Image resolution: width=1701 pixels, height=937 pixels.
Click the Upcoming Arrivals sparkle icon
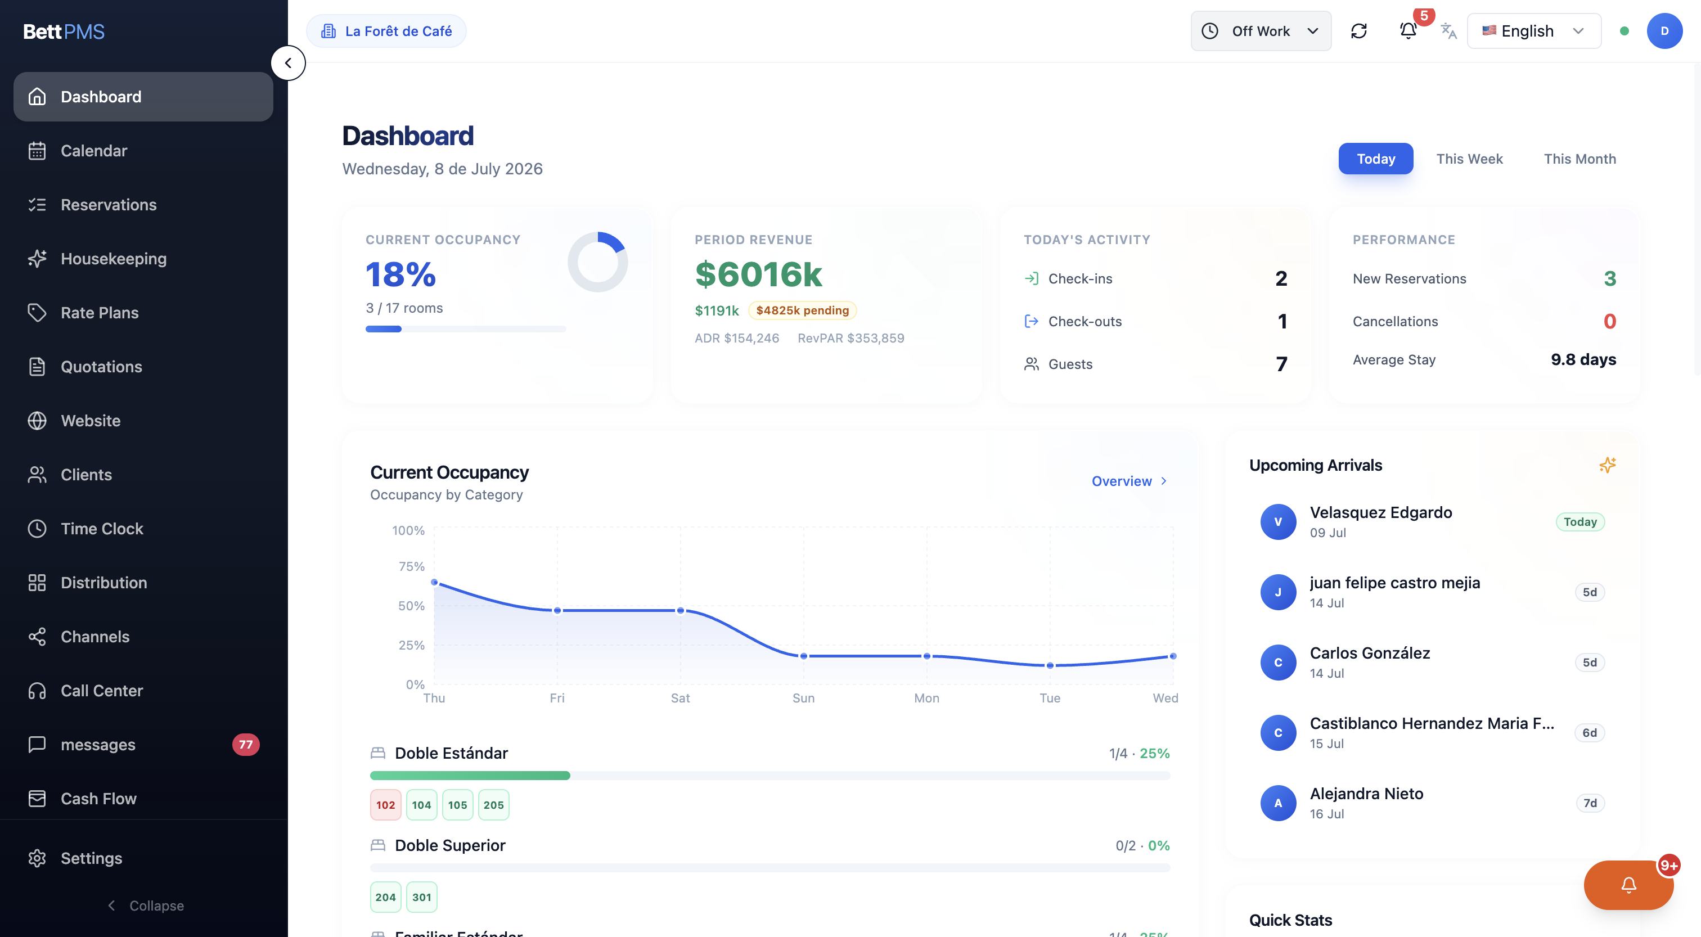(x=1607, y=465)
